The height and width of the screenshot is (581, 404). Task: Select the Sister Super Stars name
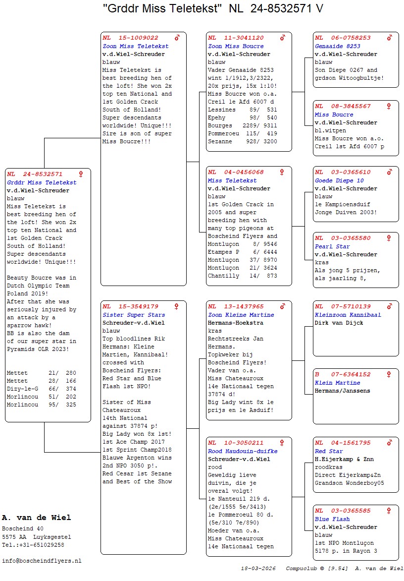click(x=134, y=315)
